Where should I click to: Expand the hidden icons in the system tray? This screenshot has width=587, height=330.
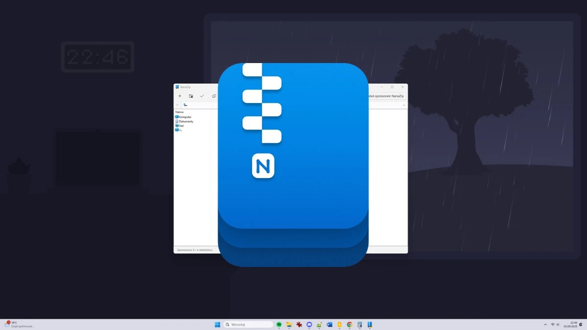[544, 324]
